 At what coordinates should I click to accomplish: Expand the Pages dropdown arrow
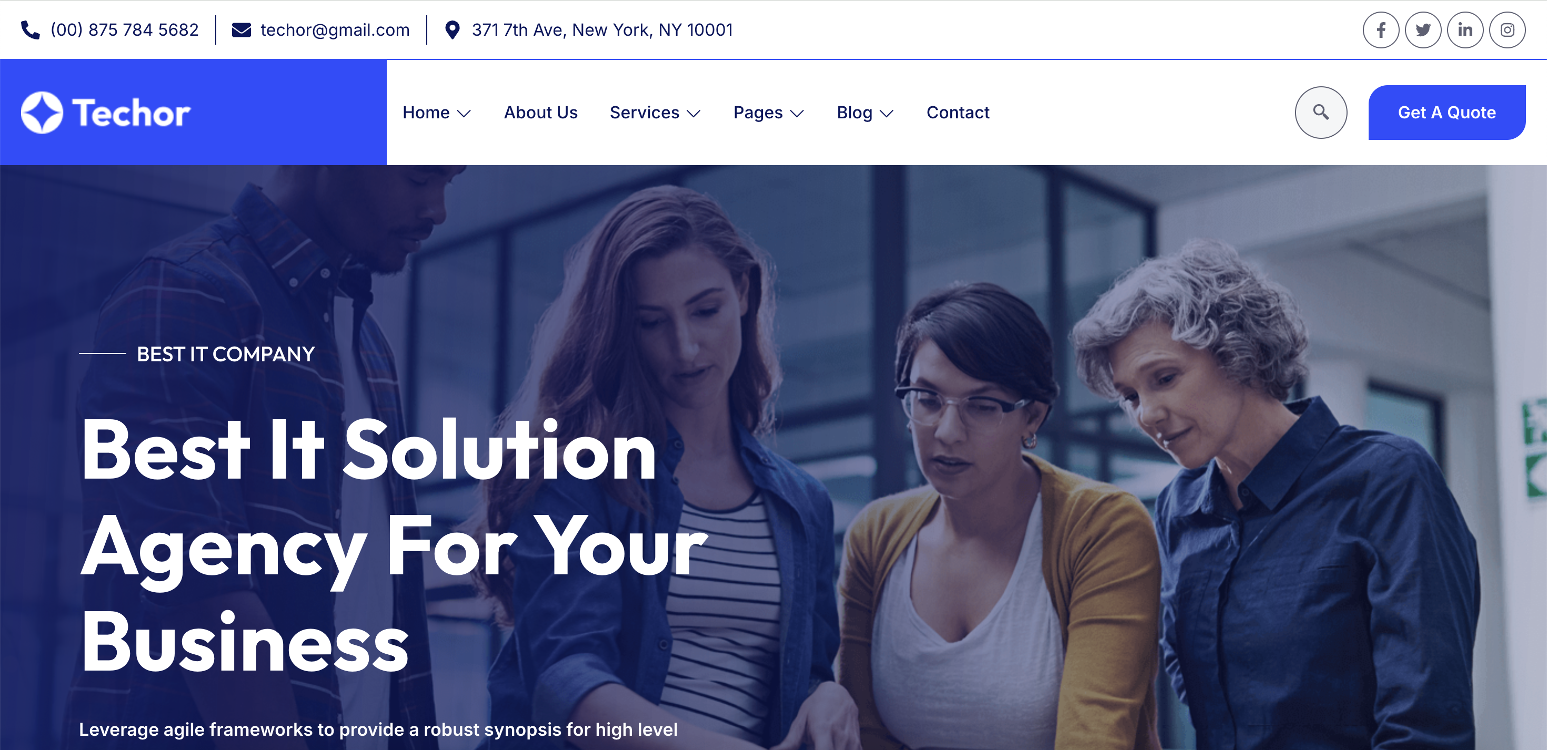pyautogui.click(x=797, y=114)
